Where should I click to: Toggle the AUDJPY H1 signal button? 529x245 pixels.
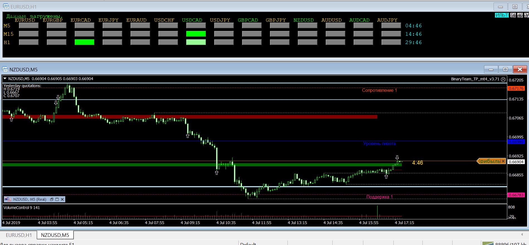point(391,42)
